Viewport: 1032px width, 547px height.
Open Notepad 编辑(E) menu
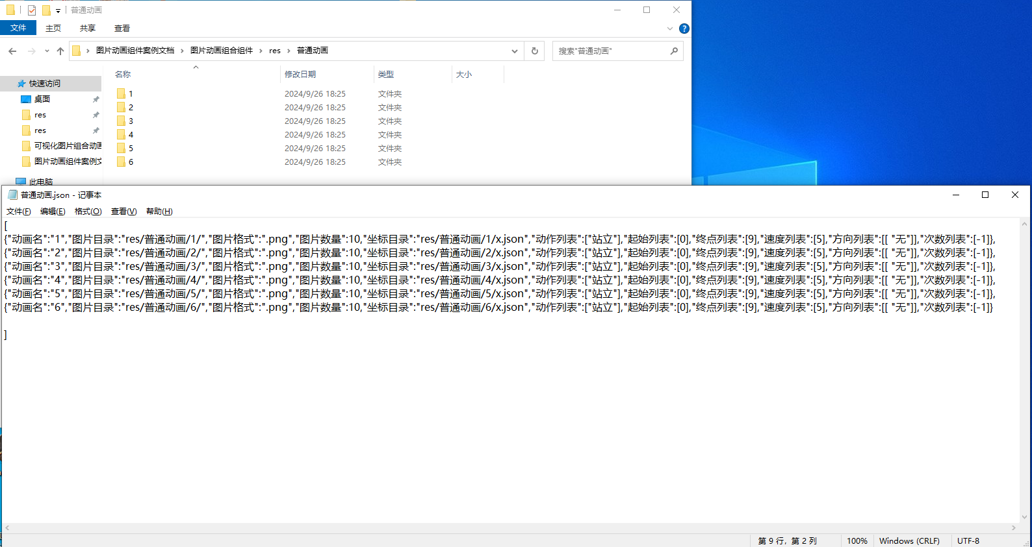coord(53,212)
